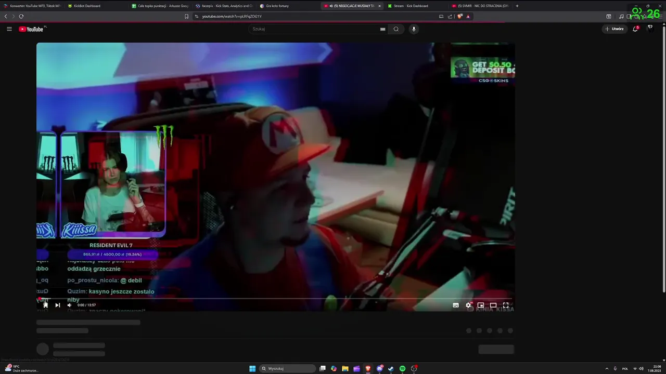Click the POL keyboard language indicator
The height and width of the screenshot is (374, 666).
point(625,368)
